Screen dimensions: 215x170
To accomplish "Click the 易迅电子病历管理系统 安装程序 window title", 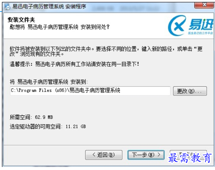I will (x=49, y=7).
